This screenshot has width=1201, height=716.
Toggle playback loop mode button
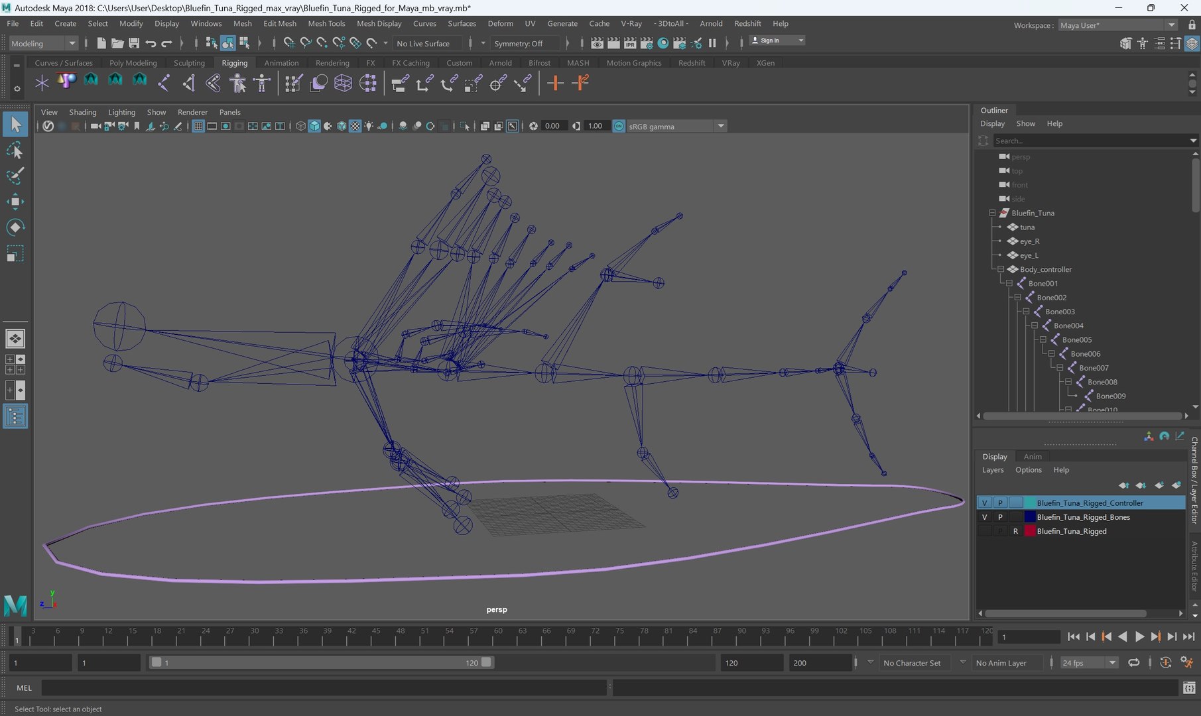pos(1134,662)
